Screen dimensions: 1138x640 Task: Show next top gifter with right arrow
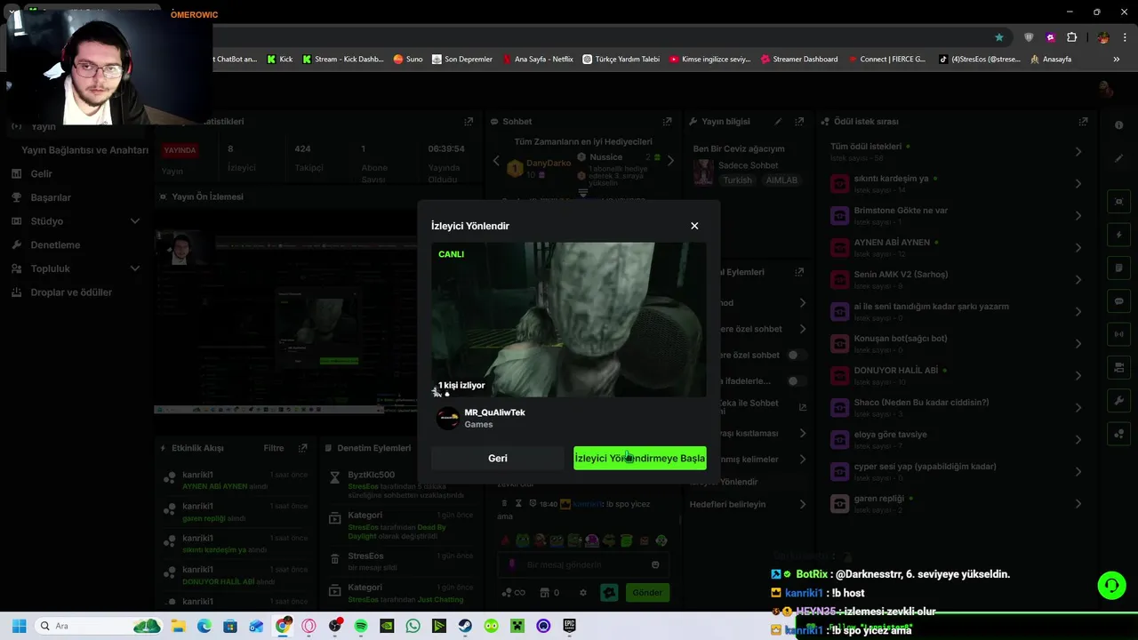coord(670,161)
